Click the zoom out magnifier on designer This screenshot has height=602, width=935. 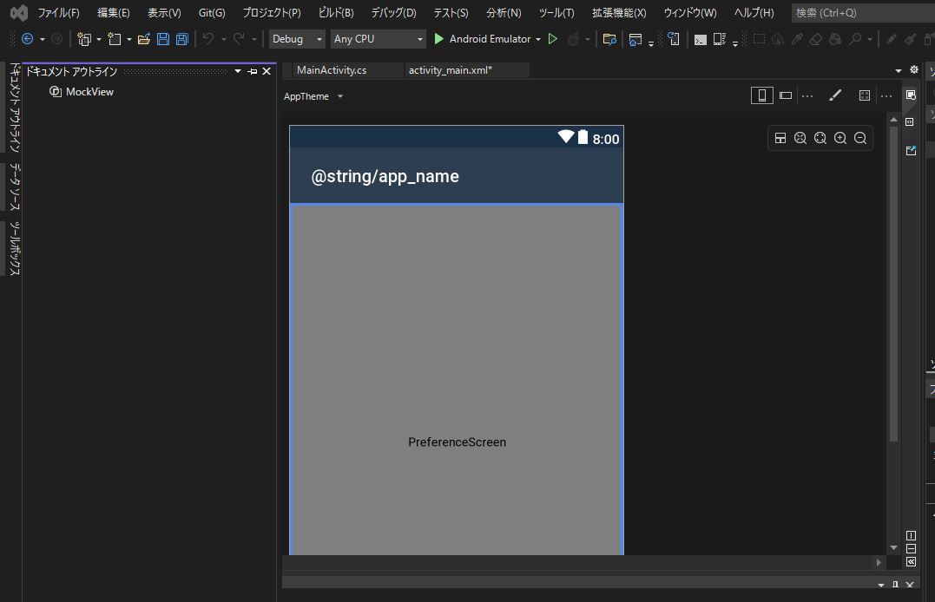[860, 138]
